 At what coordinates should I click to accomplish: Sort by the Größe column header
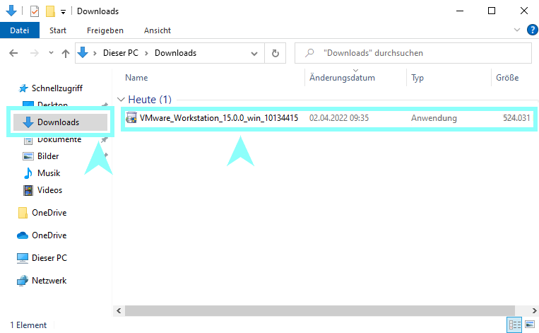coord(507,78)
